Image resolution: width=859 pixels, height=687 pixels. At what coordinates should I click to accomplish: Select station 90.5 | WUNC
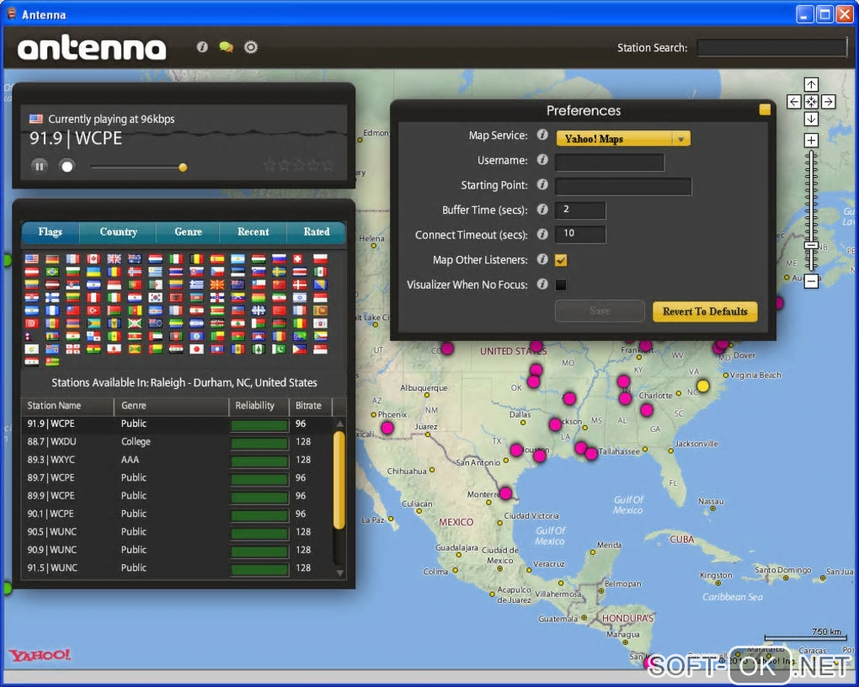tap(176, 531)
